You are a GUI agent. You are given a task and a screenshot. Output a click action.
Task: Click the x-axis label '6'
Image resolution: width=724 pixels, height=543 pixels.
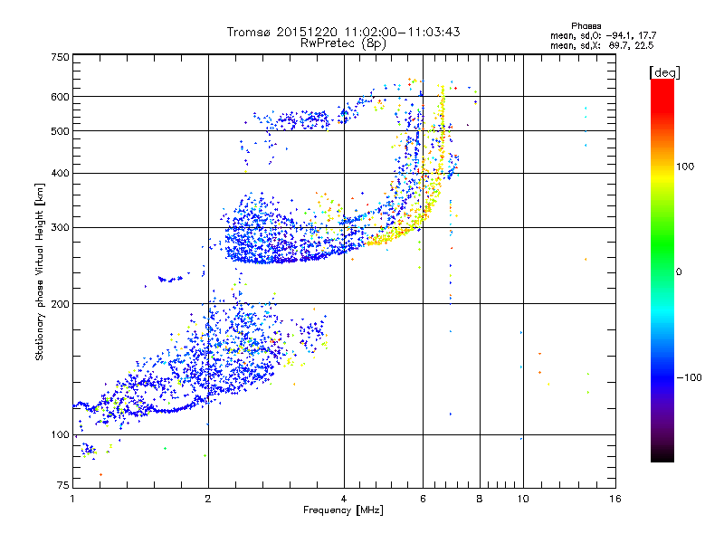coord(423,499)
